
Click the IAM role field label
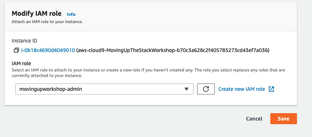[x=21, y=64]
